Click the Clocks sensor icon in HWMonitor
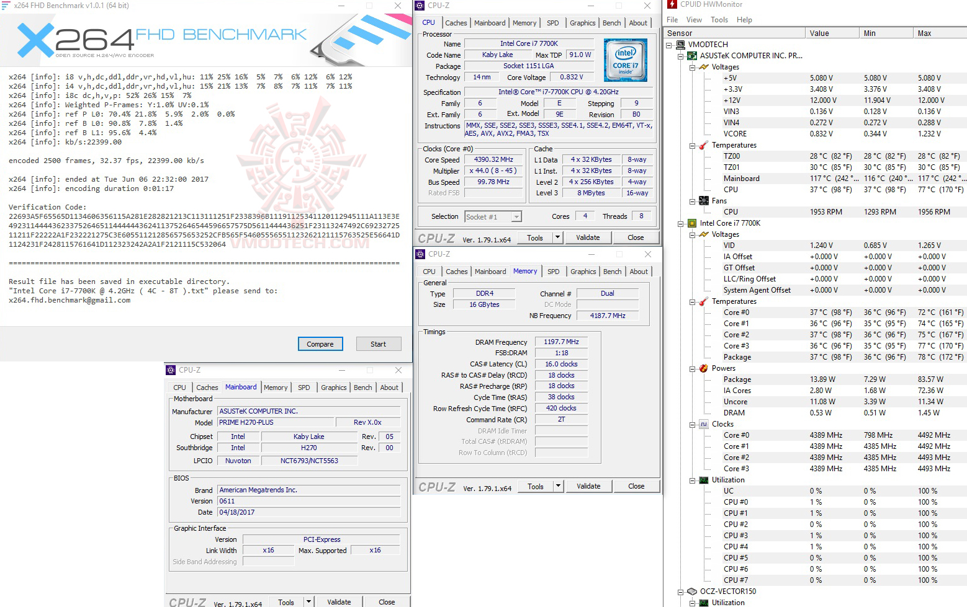 click(x=704, y=423)
